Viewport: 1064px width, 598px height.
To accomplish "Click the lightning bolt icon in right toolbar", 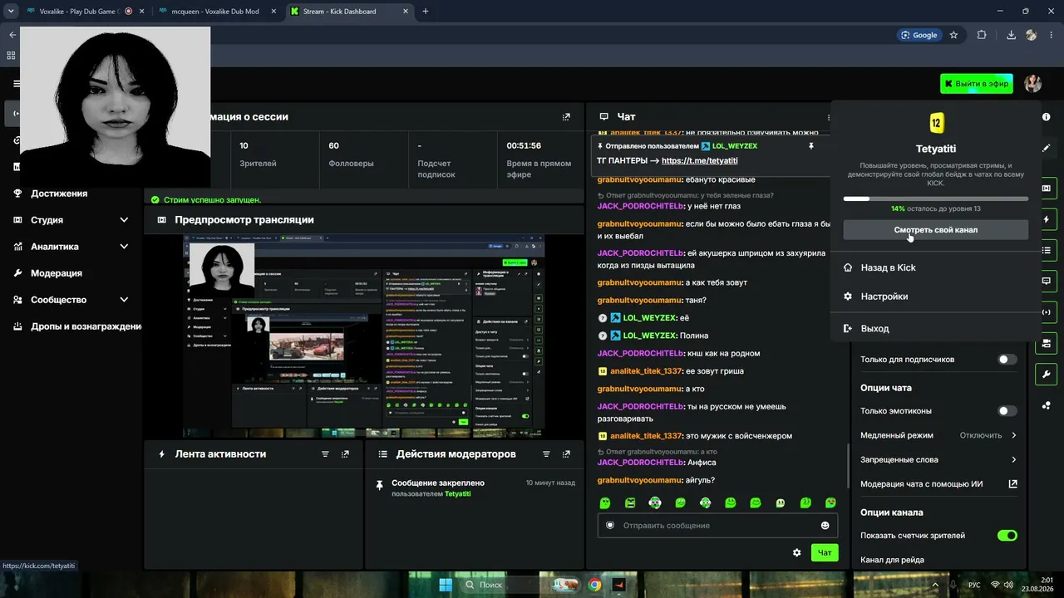I will [x=1046, y=219].
